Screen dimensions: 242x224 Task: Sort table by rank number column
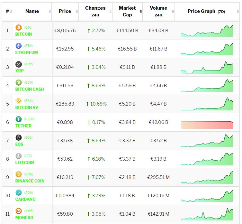pos(11,11)
